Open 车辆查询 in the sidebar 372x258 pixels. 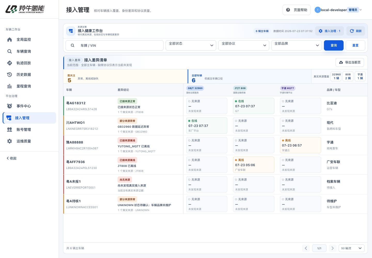pos(29,51)
